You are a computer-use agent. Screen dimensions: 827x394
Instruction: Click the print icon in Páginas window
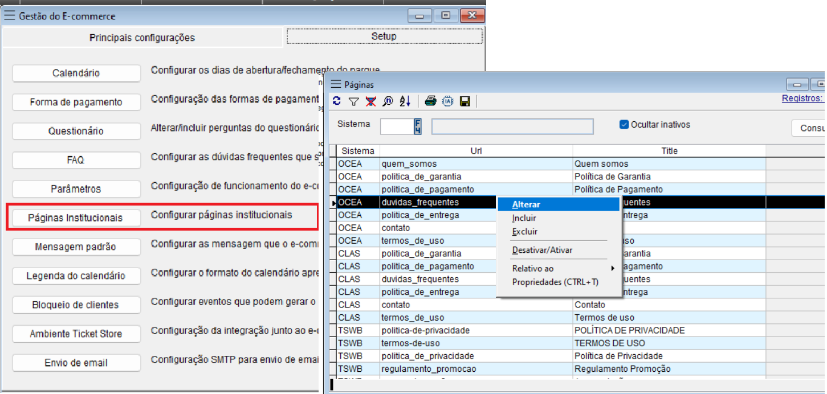430,101
